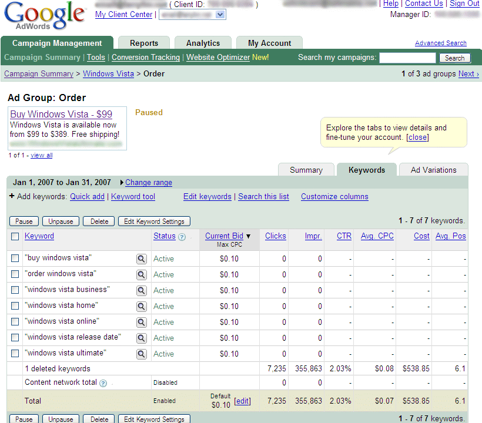Click Quick add keywords link
This screenshot has width=482, height=423.
point(88,197)
